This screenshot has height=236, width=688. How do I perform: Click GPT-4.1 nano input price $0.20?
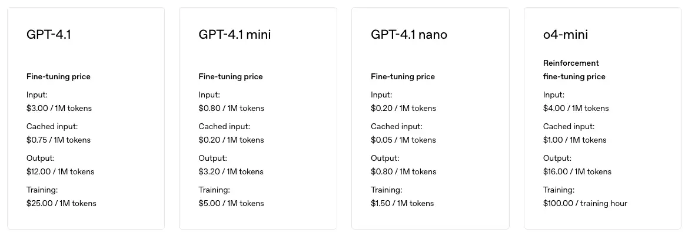(403, 108)
